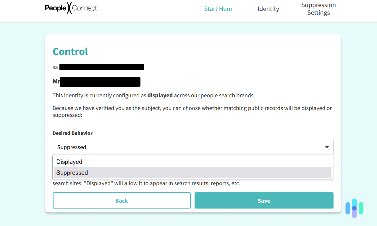The height and width of the screenshot is (226, 377).
Task: Click the redacted ID field
Action: 101,67
